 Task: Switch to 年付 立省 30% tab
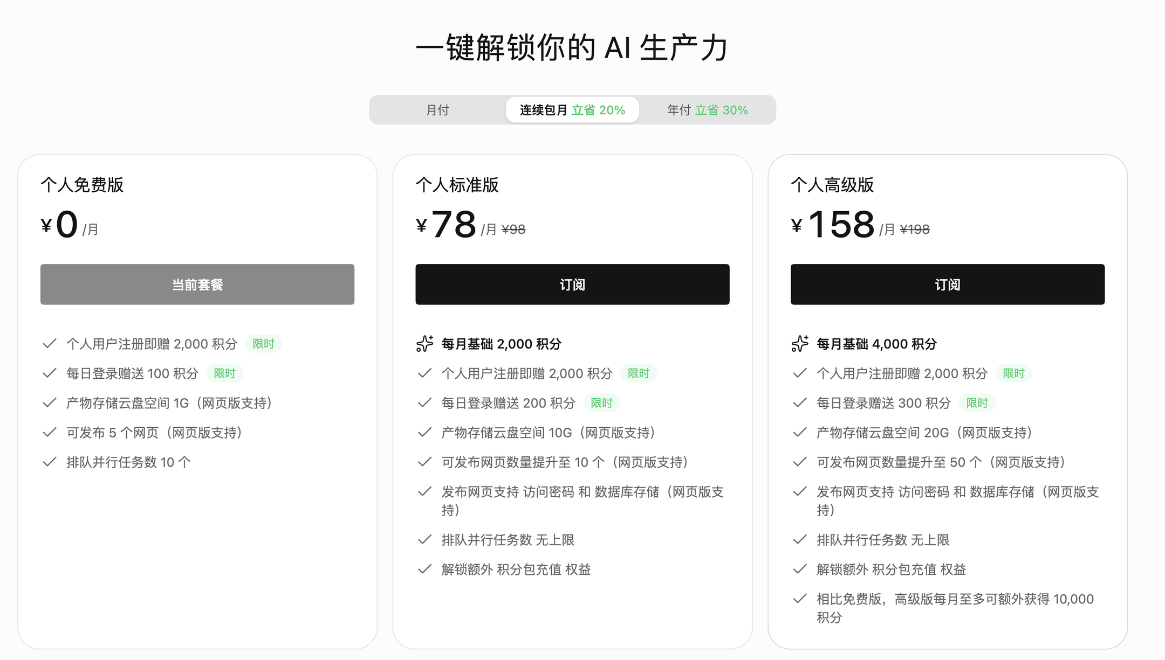[x=707, y=110]
